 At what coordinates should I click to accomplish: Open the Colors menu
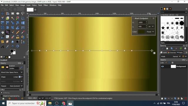[34, 5]
